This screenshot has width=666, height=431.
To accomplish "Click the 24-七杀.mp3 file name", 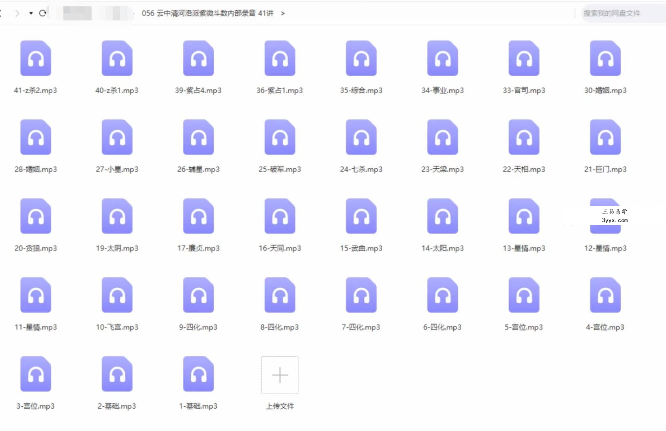I will tap(361, 169).
